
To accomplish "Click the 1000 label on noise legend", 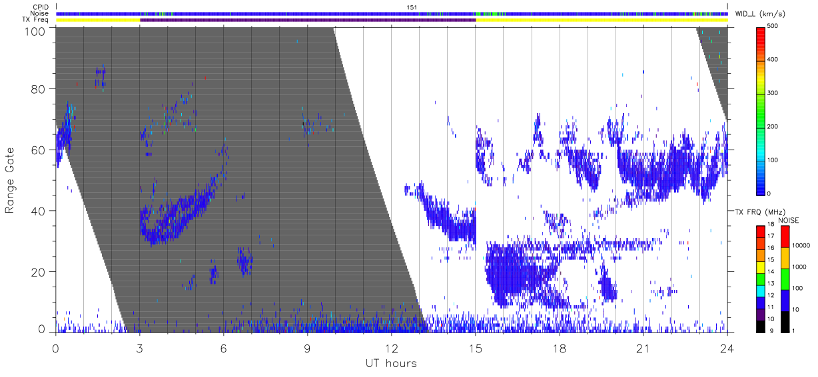I will [800, 267].
